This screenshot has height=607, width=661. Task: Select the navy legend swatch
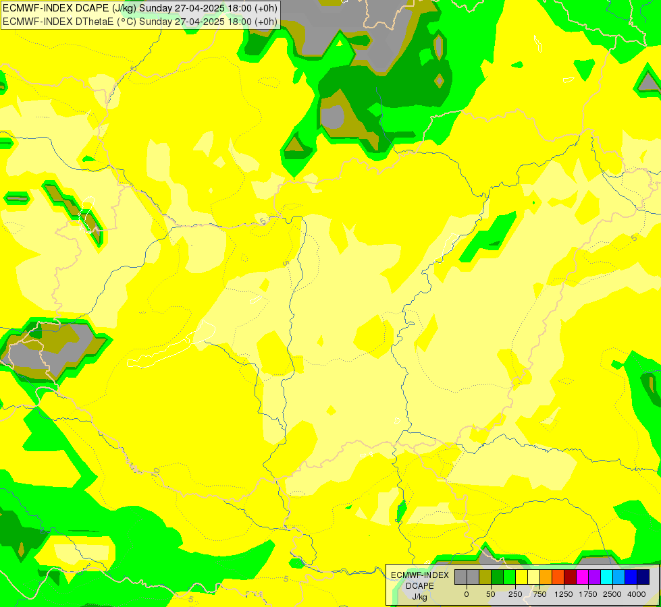643,577
